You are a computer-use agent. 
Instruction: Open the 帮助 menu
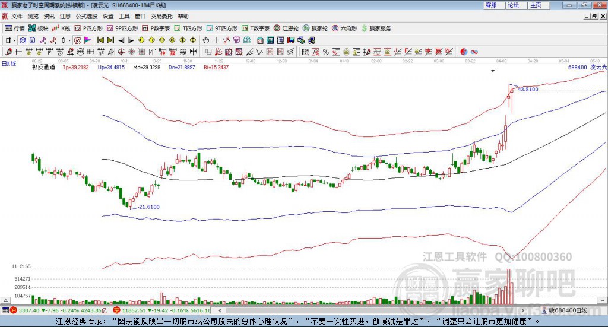coord(183,16)
